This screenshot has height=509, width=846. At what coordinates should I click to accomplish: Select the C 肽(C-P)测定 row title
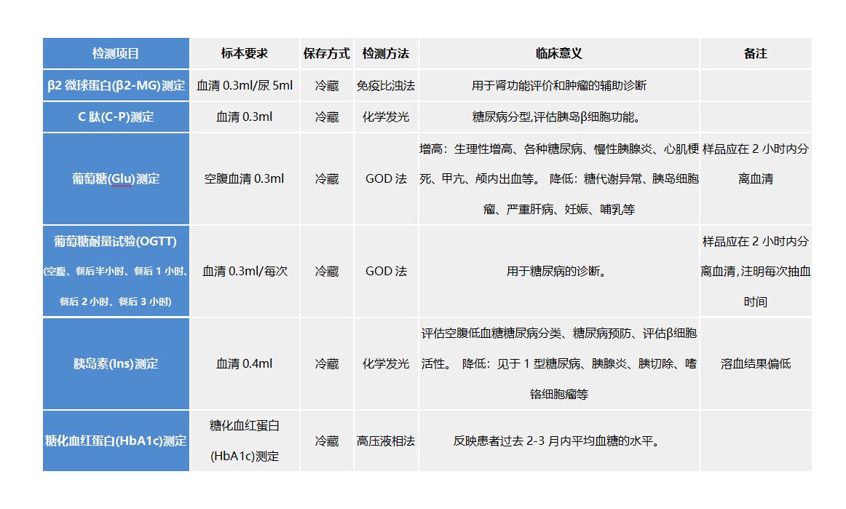(116, 117)
